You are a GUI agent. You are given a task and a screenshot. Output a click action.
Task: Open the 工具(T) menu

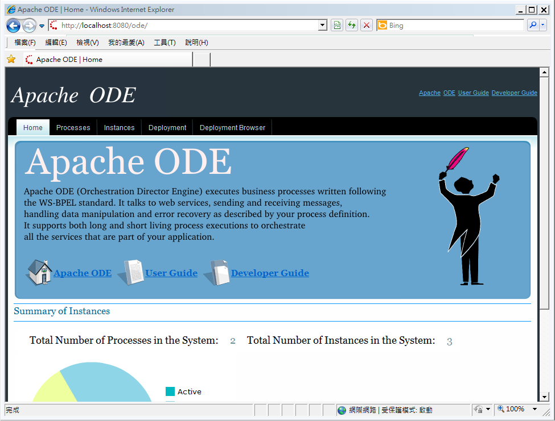point(165,43)
